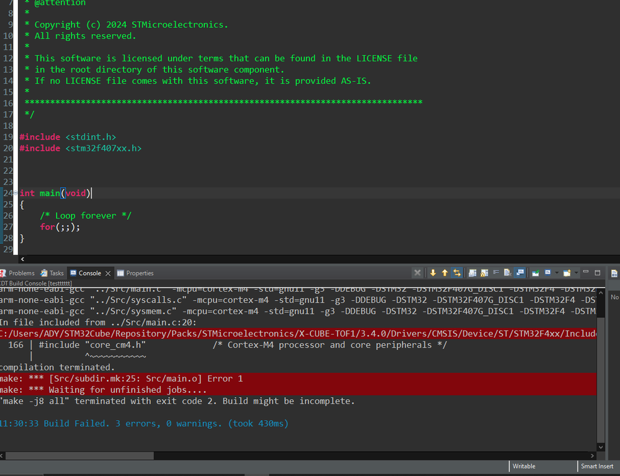This screenshot has height=476, width=620.
Task: Click console vertical scroll up arrow
Action: (601, 292)
